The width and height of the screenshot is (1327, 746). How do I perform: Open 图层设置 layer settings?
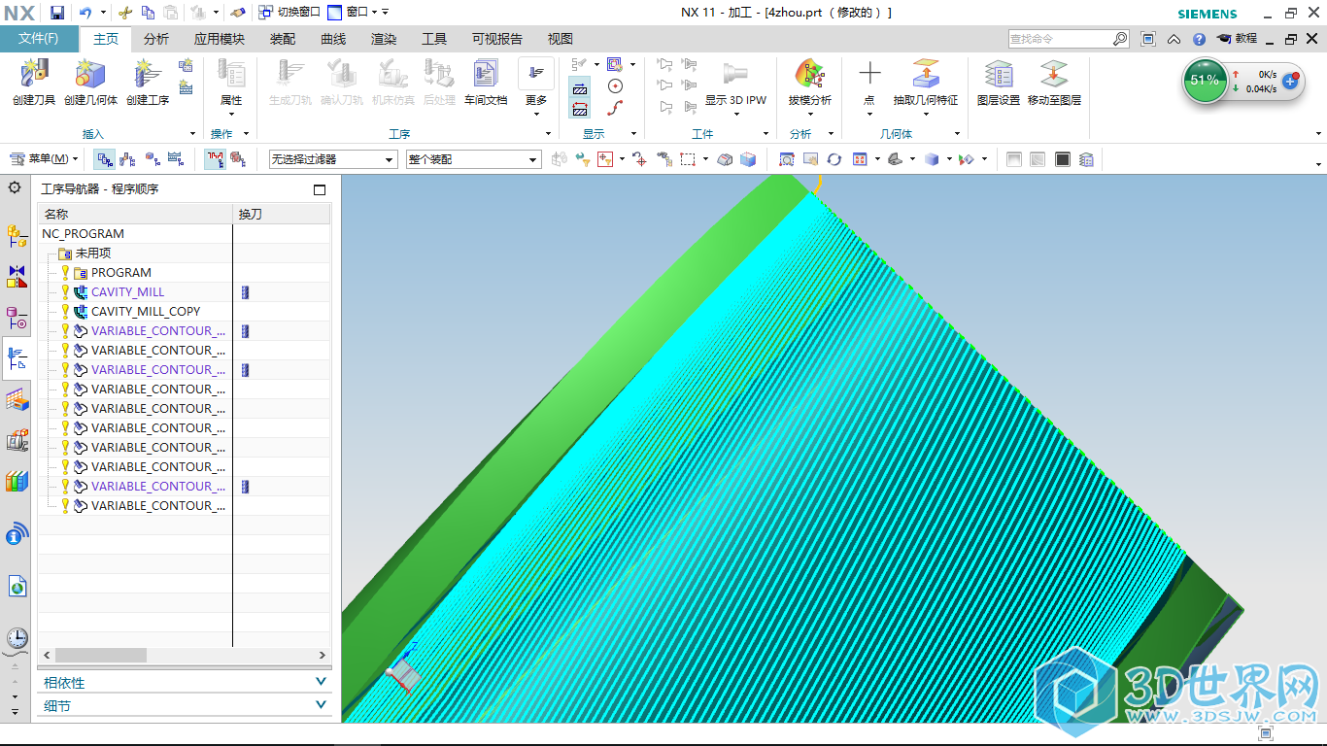pos(999,82)
